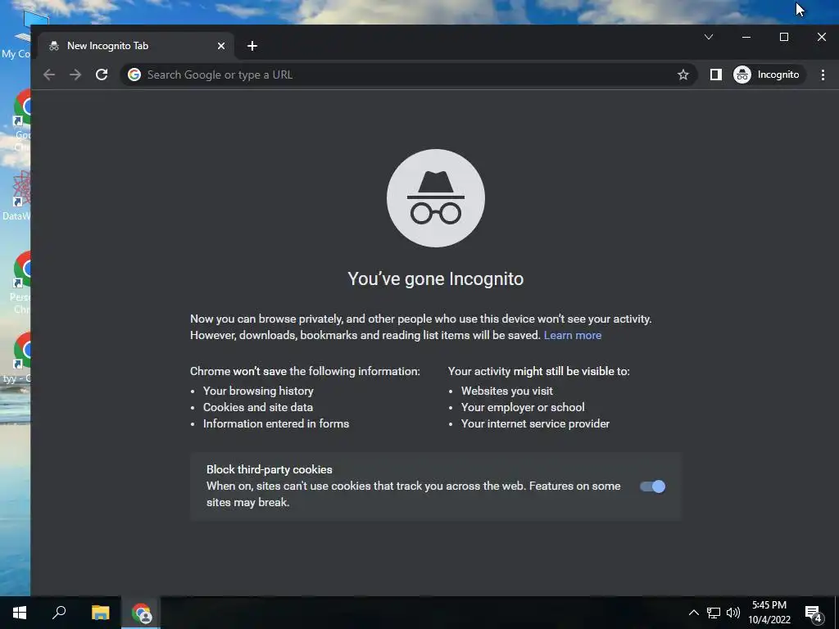839x629 pixels.
Task: Click 'Websites you visit' list item
Action: [507, 391]
